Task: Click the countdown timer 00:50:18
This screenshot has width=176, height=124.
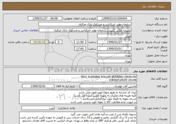Action: [39, 42]
